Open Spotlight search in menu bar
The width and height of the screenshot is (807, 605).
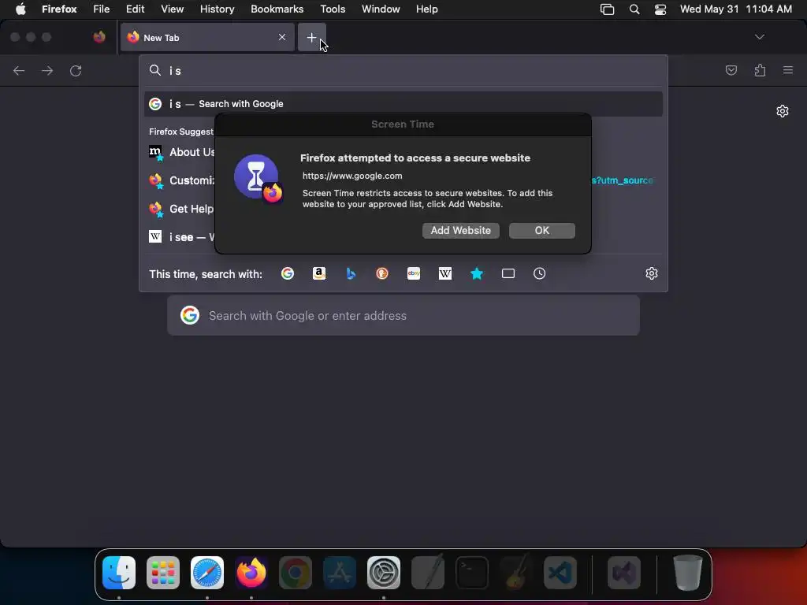point(634,9)
